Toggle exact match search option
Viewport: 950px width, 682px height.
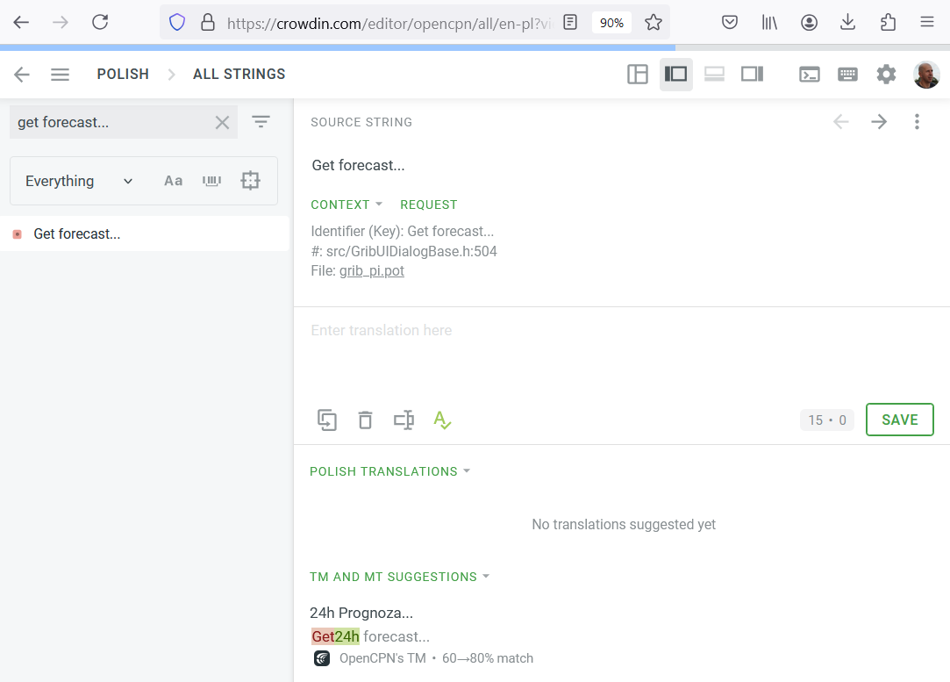[250, 181]
